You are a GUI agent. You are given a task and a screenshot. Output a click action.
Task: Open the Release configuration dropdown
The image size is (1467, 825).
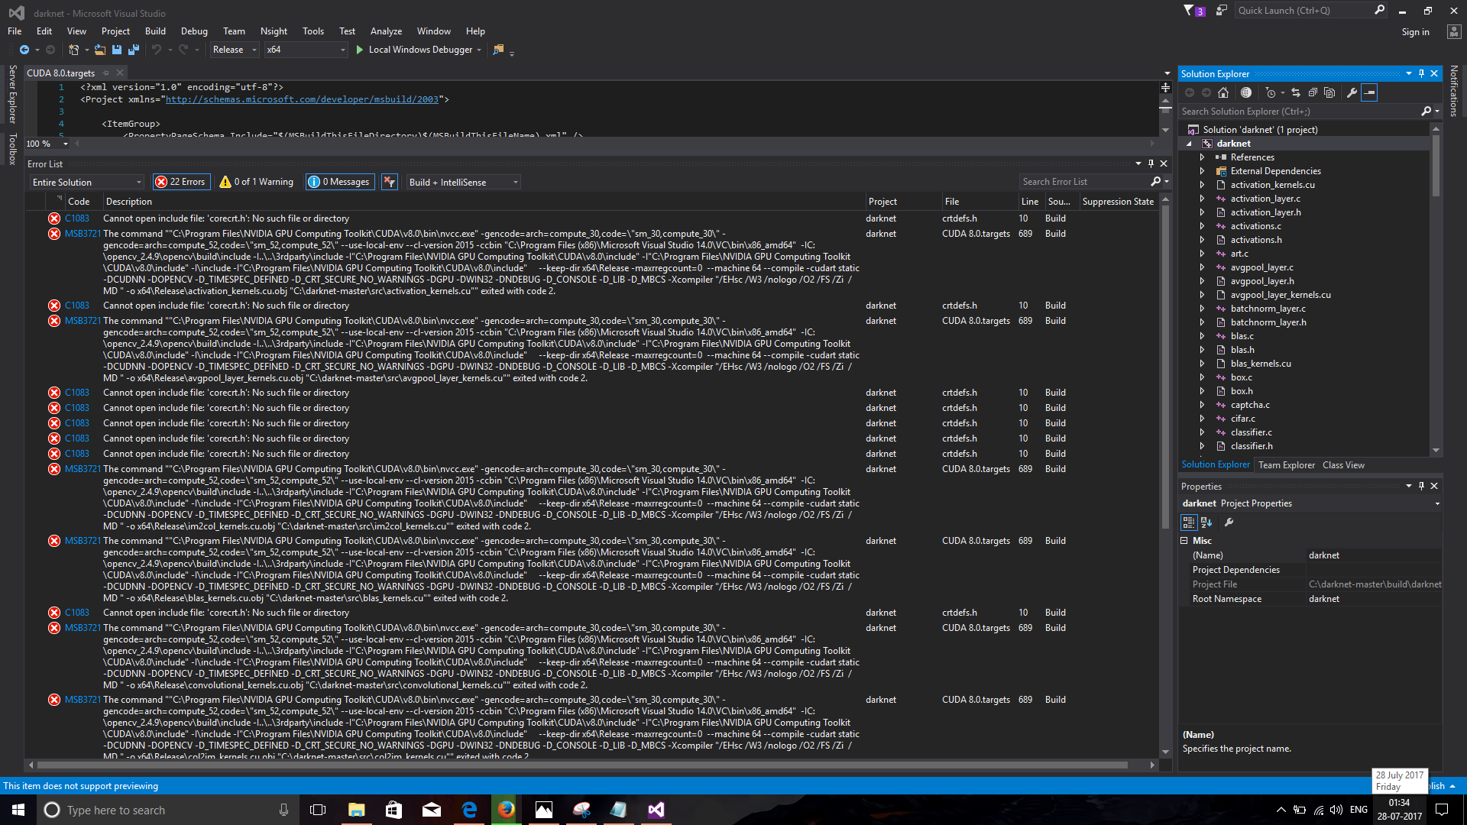tap(233, 50)
